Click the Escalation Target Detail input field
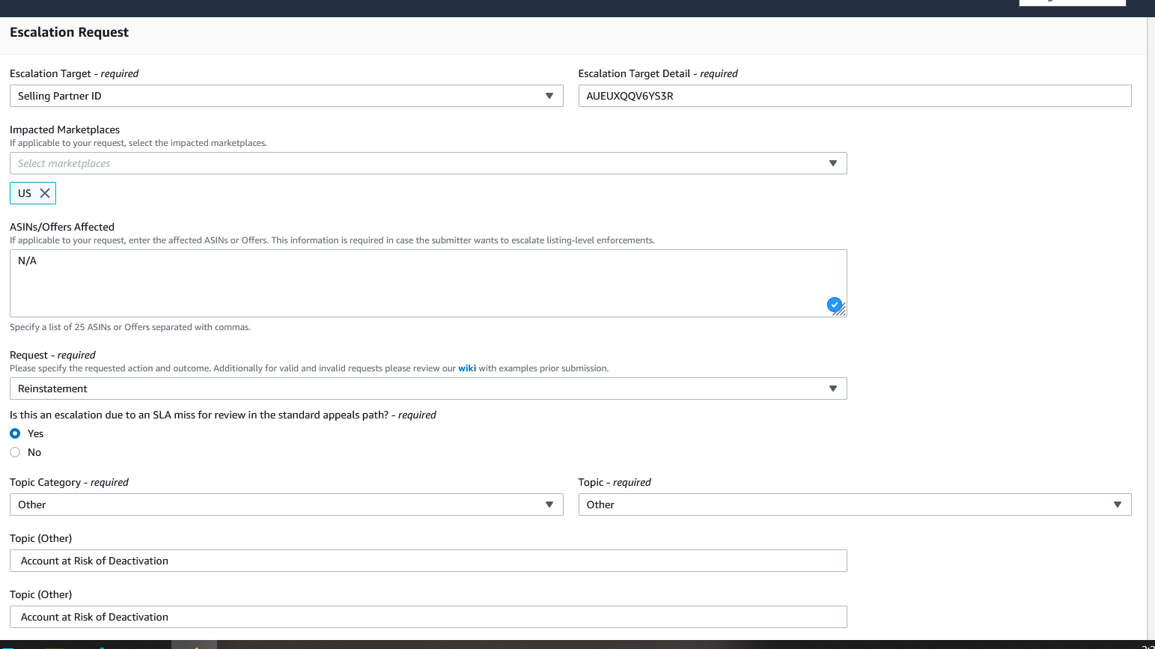Screen dimensions: 1155x649 [854, 96]
